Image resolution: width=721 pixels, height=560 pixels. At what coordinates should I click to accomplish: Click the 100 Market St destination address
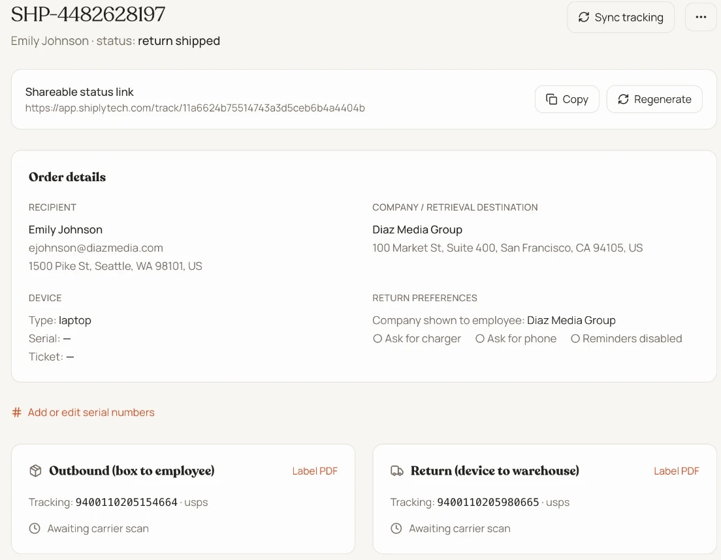(507, 248)
